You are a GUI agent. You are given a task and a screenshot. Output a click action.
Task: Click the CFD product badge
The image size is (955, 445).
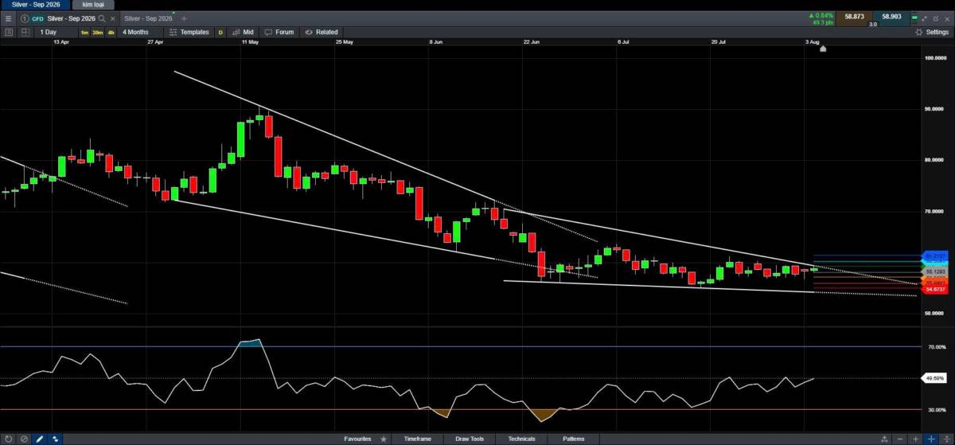click(x=37, y=18)
